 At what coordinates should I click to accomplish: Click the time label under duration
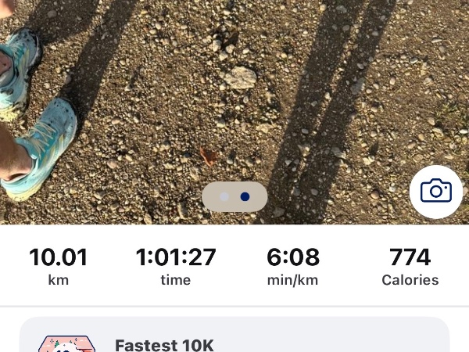click(x=176, y=280)
